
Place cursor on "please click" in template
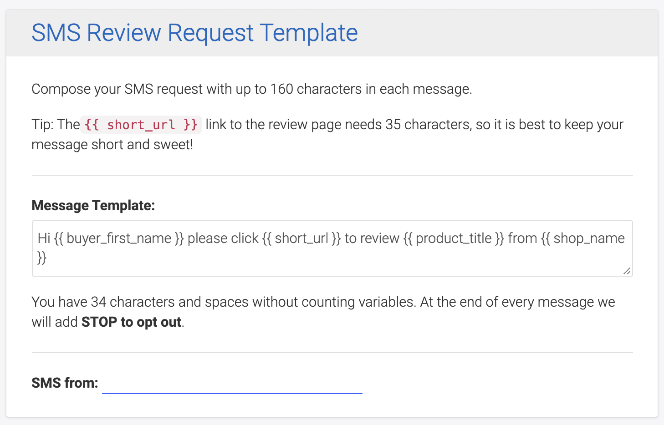(x=223, y=238)
